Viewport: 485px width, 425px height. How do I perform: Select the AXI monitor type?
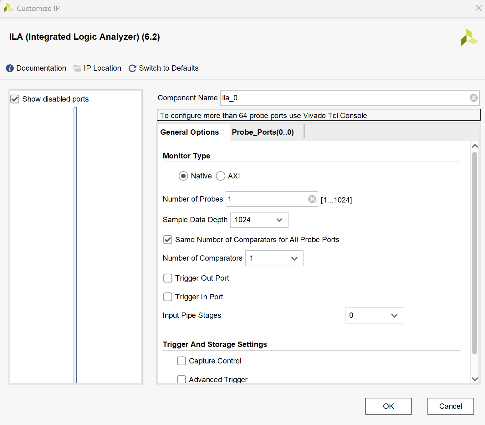pos(221,176)
